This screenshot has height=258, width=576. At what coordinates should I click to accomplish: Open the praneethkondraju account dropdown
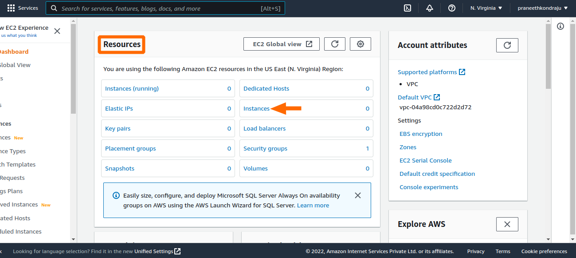pyautogui.click(x=543, y=8)
